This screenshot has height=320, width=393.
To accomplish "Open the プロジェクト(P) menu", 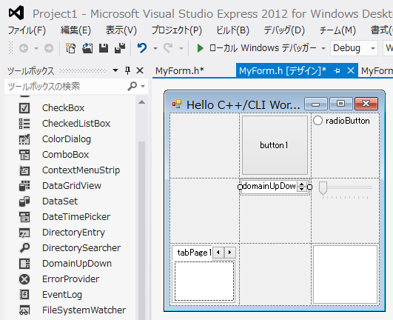I will click(x=177, y=30).
